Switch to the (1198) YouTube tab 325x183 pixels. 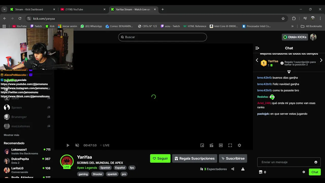pos(83,9)
